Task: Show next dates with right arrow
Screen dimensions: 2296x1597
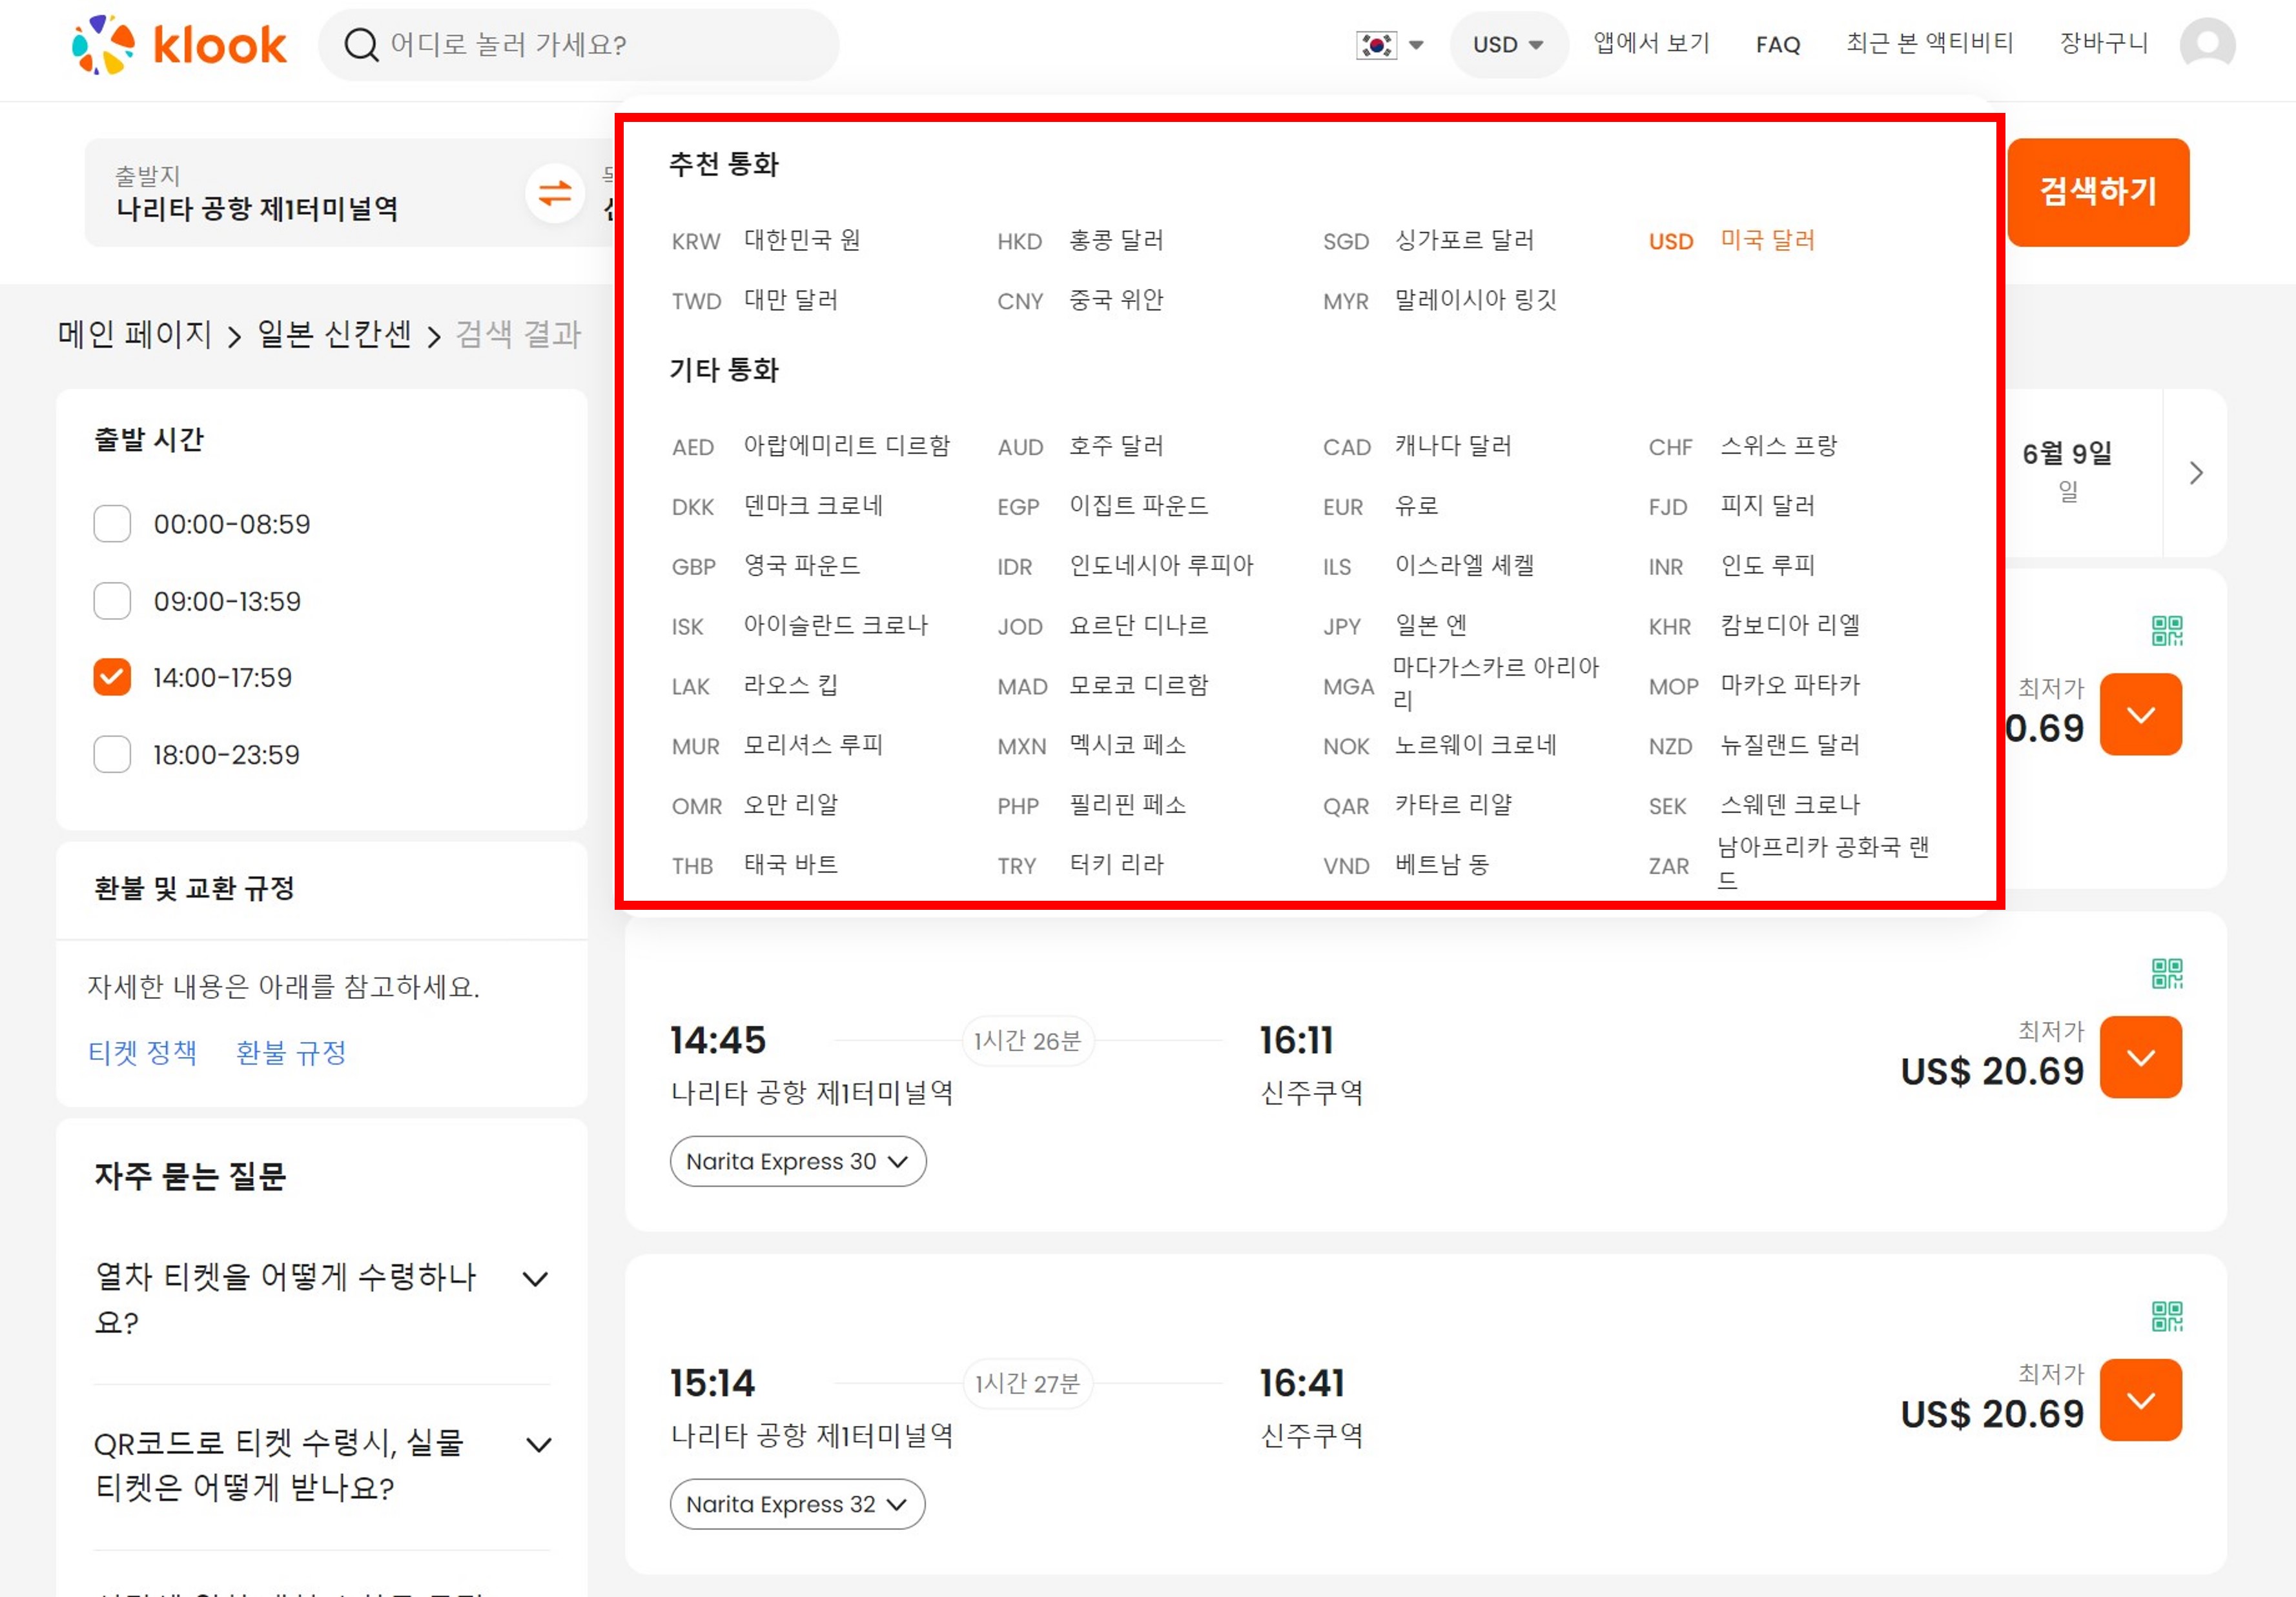Action: point(2195,473)
